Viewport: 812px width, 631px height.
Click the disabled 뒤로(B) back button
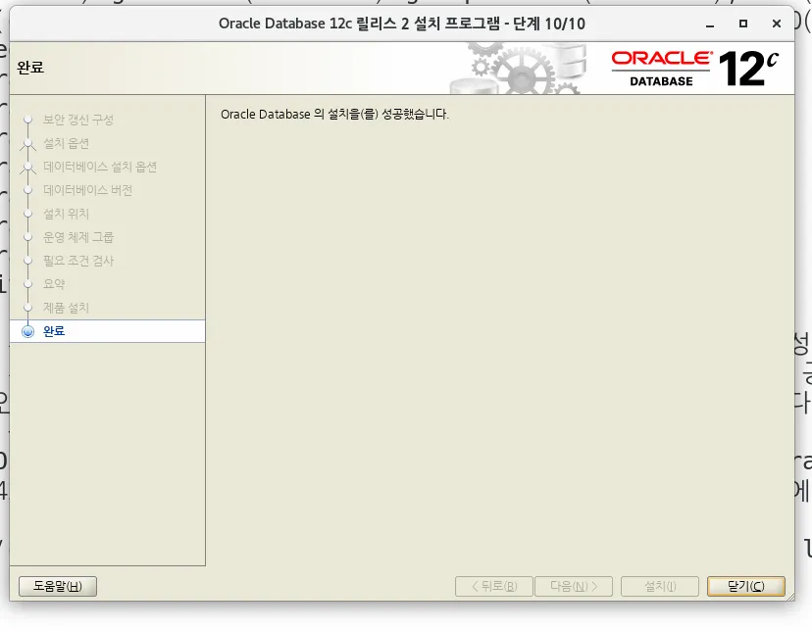pyautogui.click(x=494, y=586)
